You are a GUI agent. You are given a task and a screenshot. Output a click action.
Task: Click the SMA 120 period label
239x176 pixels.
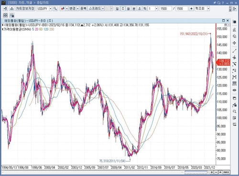tap(46, 29)
